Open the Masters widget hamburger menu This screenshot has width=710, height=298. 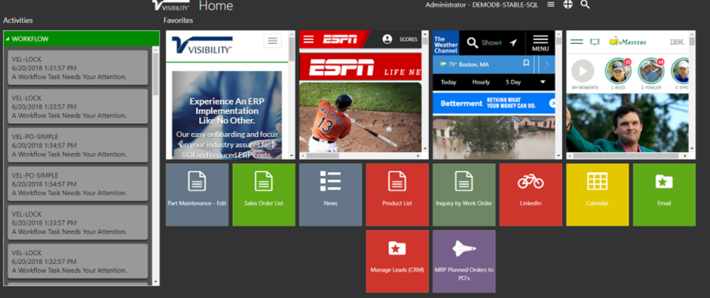(x=576, y=41)
